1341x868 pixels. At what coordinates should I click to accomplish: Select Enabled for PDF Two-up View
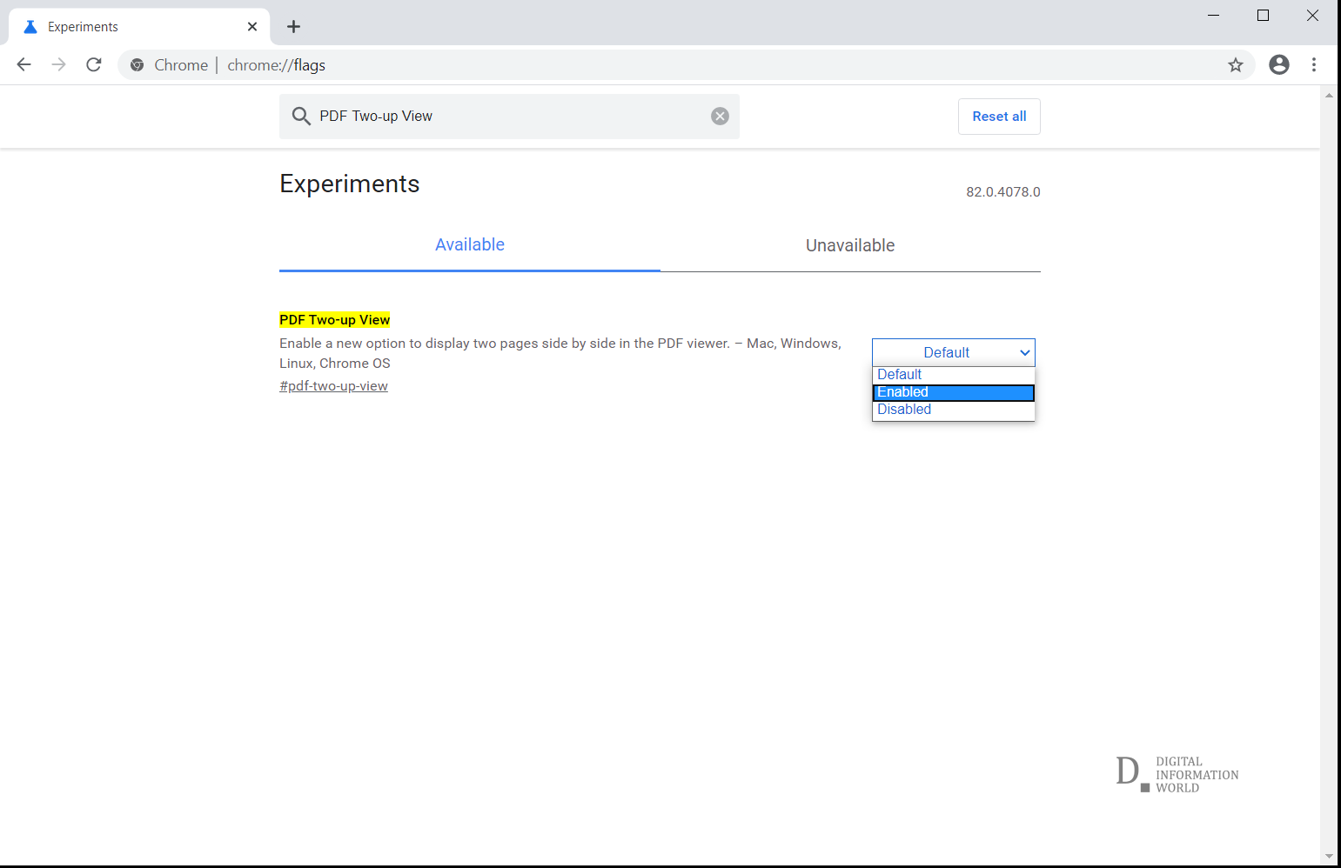953,391
